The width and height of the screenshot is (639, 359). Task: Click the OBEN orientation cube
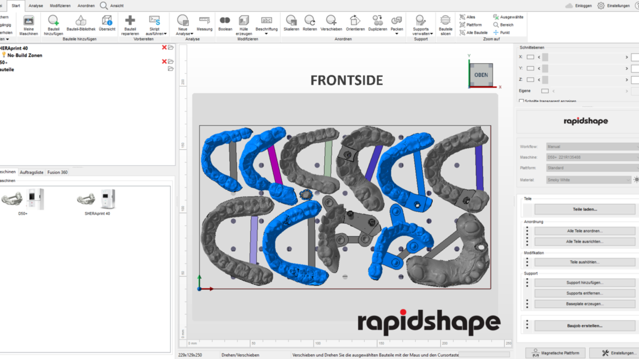[481, 75]
